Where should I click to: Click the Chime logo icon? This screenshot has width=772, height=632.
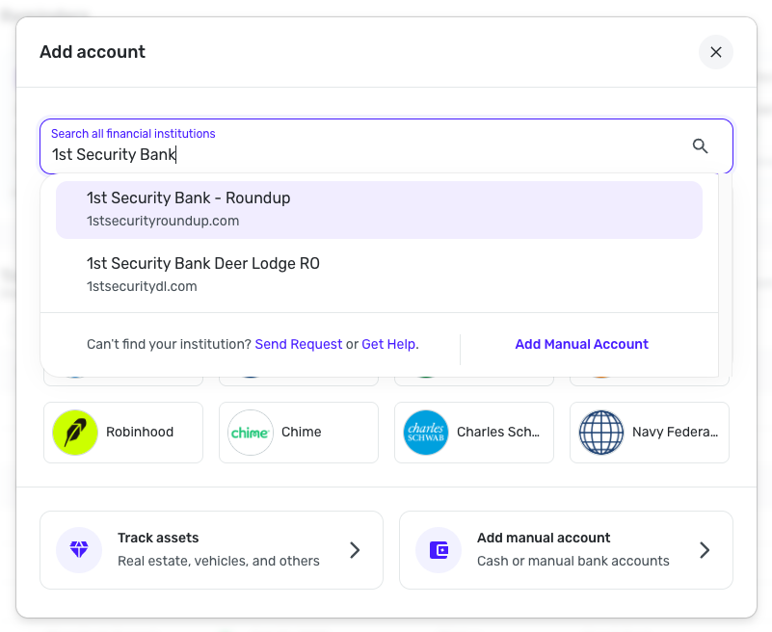point(251,433)
